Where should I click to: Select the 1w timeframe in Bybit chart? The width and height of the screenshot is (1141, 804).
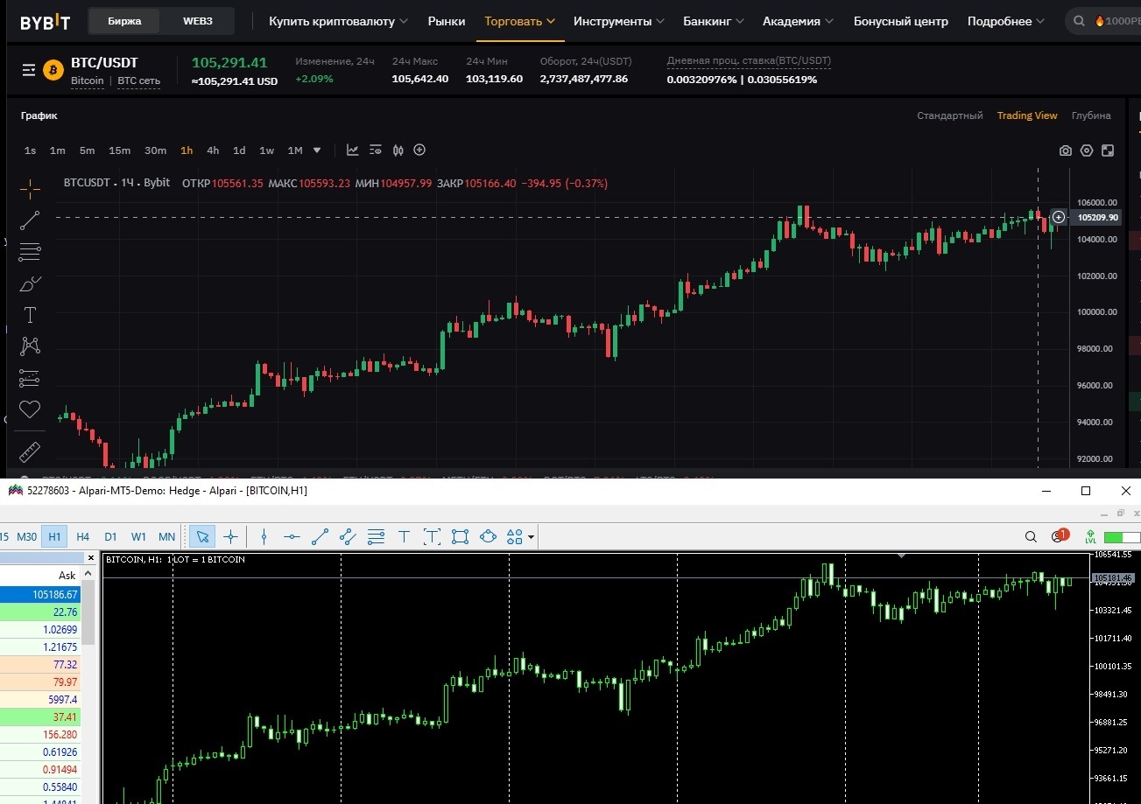(x=266, y=150)
